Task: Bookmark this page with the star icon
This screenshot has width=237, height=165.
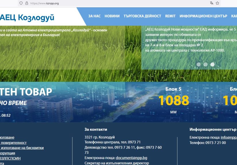Action: [x=217, y=3]
